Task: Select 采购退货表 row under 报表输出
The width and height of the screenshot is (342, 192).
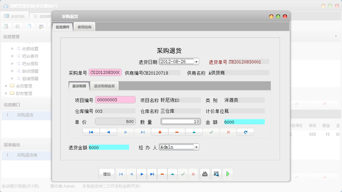Action: click(26, 155)
